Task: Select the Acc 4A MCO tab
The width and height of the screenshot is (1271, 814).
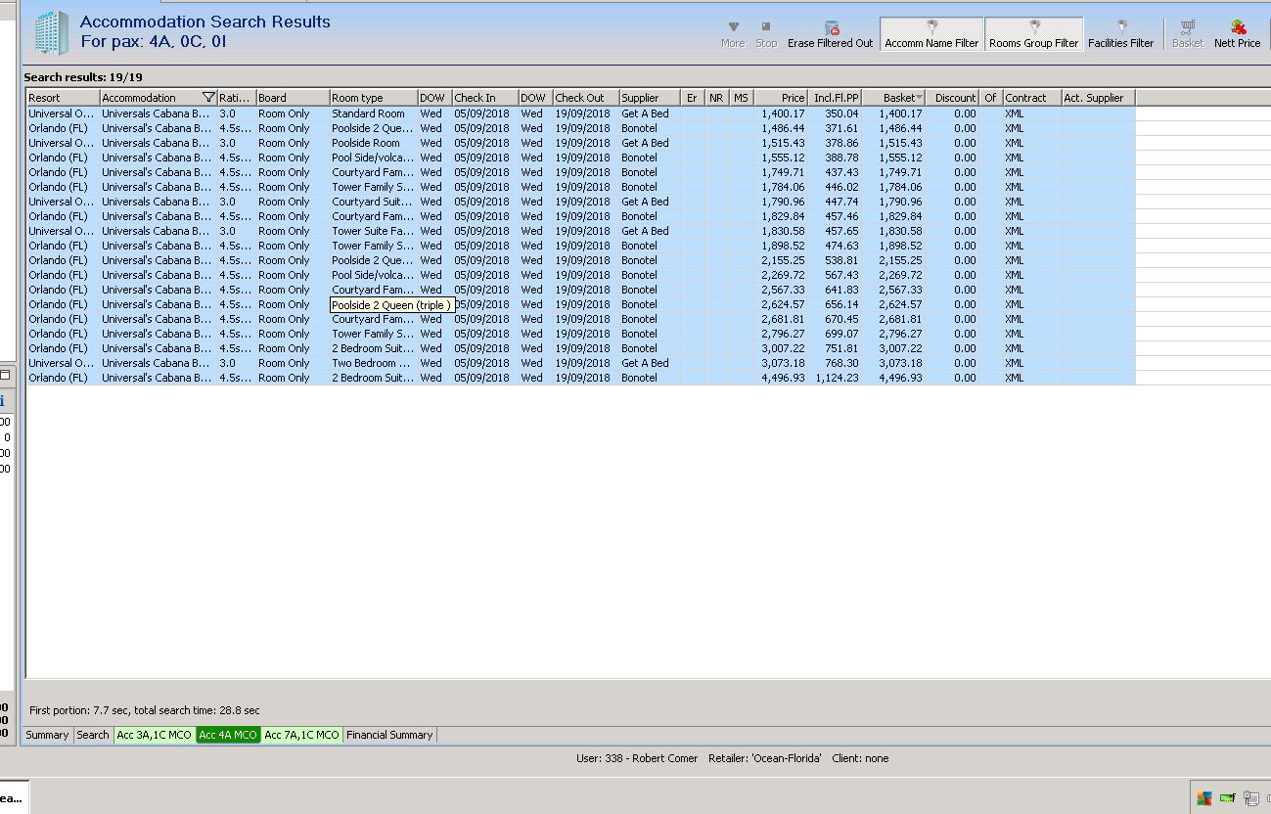Action: pos(228,735)
